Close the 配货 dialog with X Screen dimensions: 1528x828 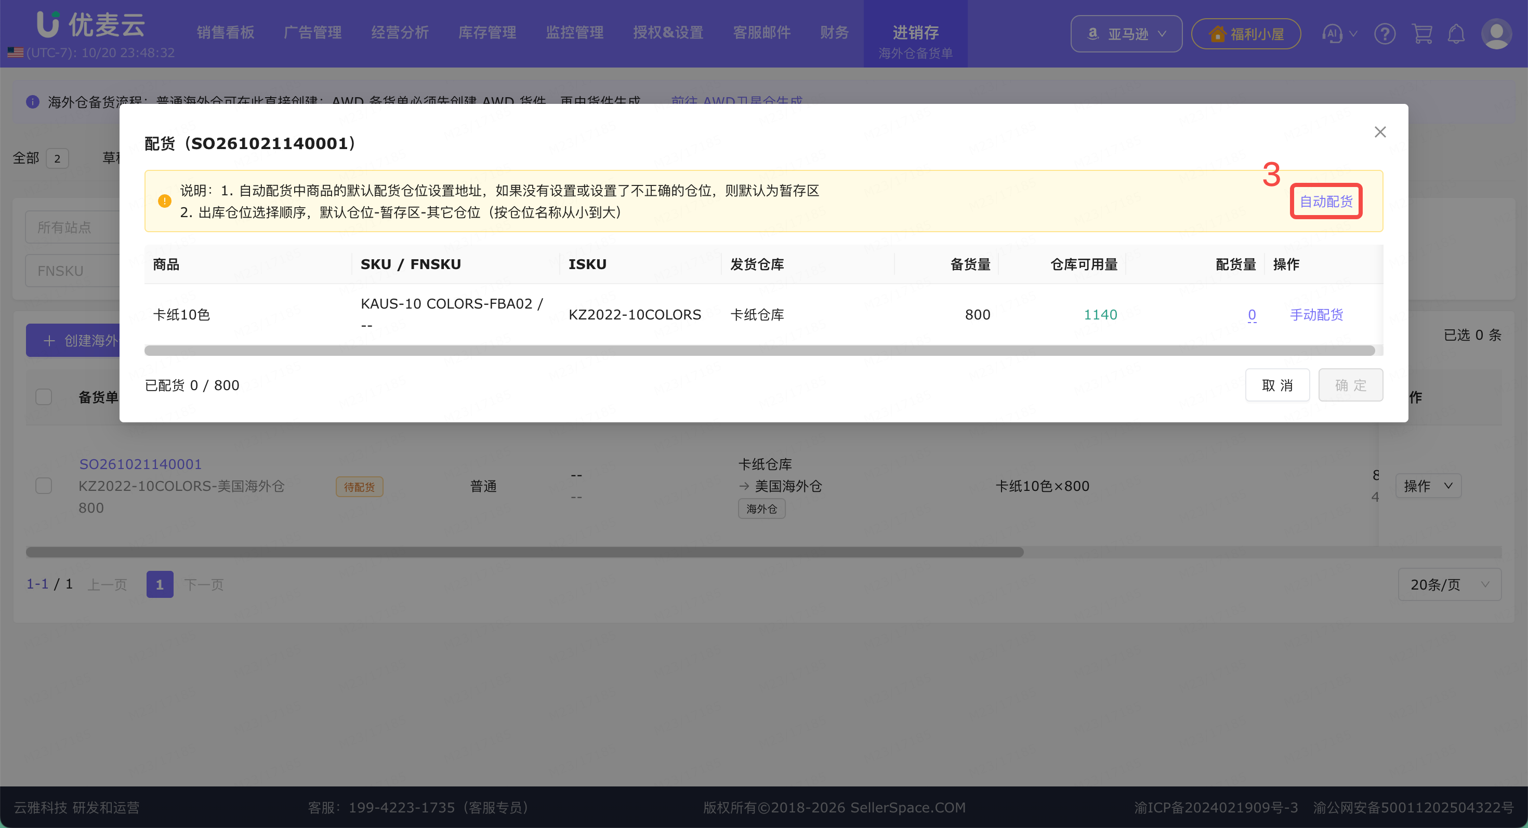tap(1380, 131)
